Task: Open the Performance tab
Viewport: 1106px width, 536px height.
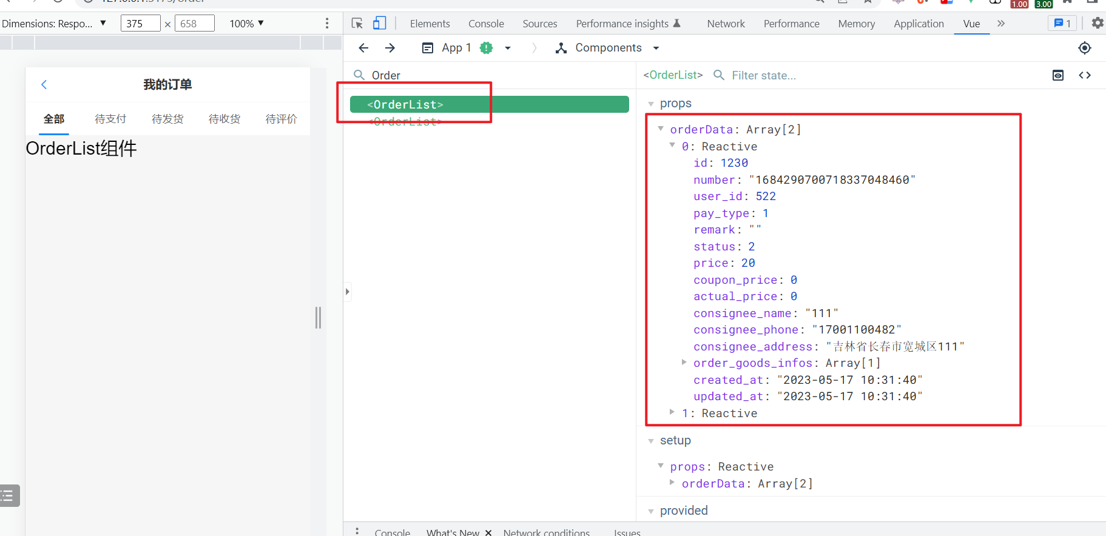Action: click(x=791, y=24)
